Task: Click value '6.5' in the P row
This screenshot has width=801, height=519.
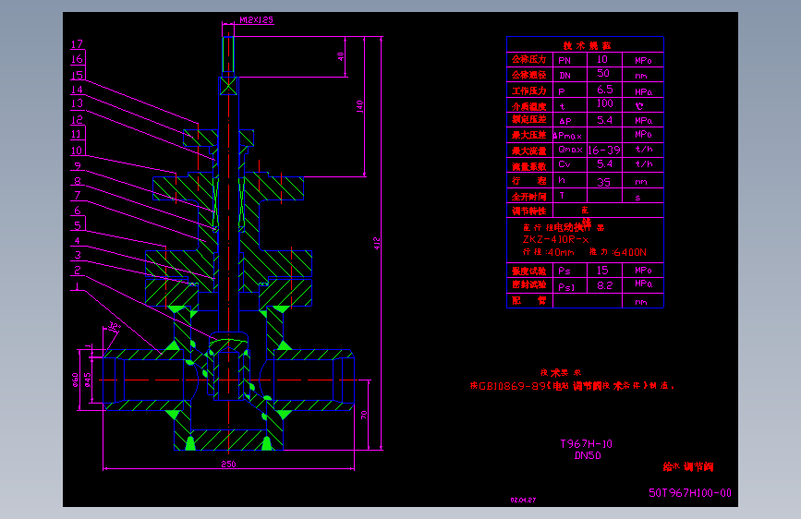Action: 605,90
